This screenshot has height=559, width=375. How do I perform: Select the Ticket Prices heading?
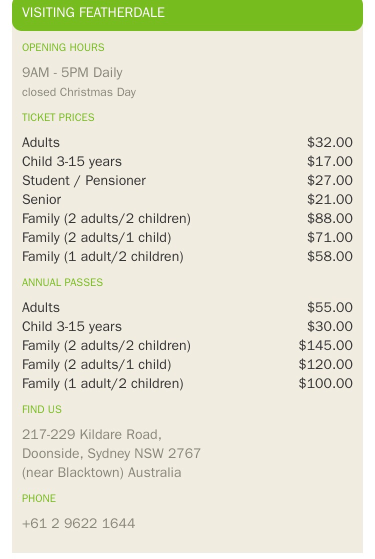[x=58, y=117]
